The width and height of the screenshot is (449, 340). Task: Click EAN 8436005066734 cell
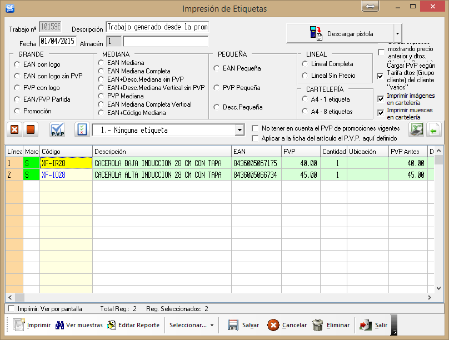pyautogui.click(x=256, y=175)
